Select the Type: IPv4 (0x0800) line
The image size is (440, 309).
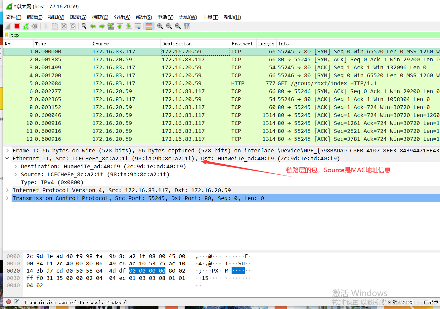52,182
